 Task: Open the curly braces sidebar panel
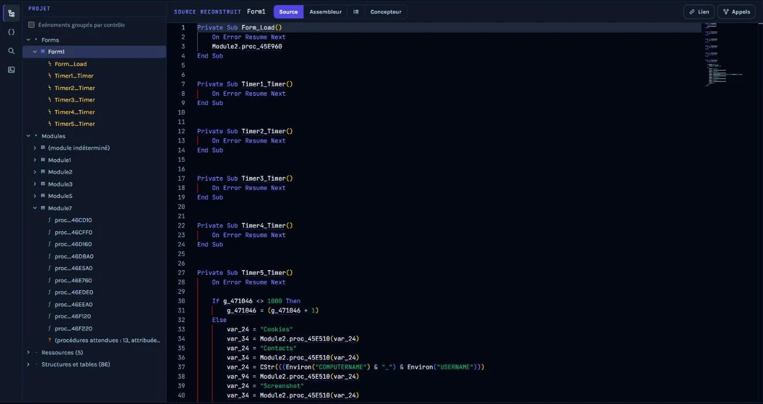coord(11,32)
